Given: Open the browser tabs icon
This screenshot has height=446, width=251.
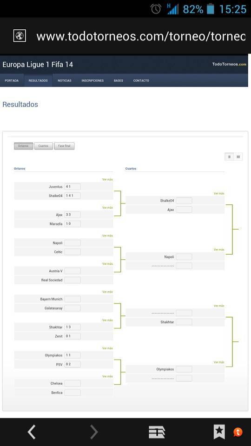Looking at the screenshot, I should [x=157, y=433].
